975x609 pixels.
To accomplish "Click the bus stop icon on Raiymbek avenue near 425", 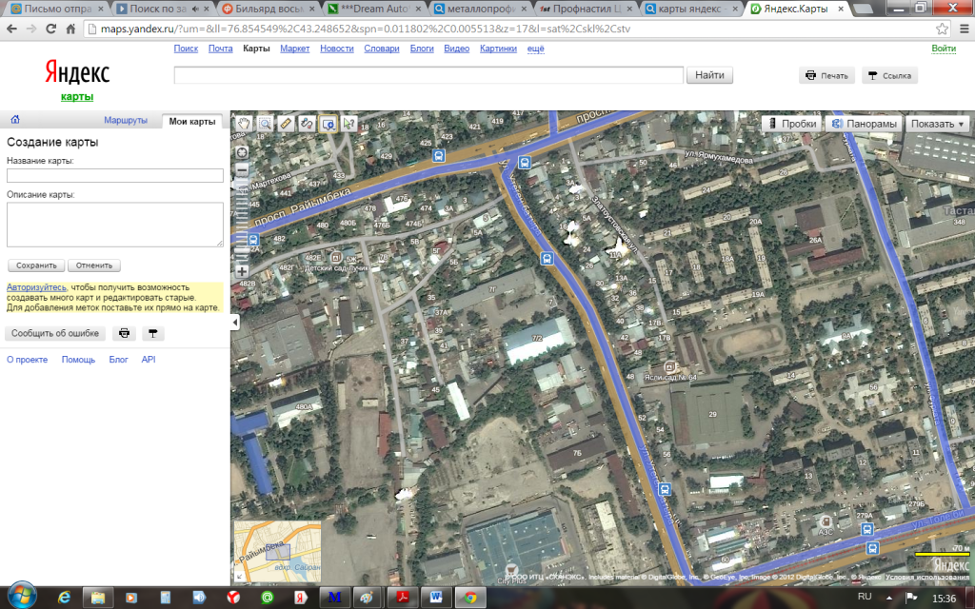I will 439,156.
